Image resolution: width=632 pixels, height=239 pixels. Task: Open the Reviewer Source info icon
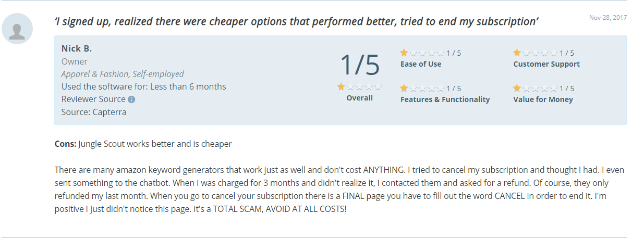[x=131, y=99]
